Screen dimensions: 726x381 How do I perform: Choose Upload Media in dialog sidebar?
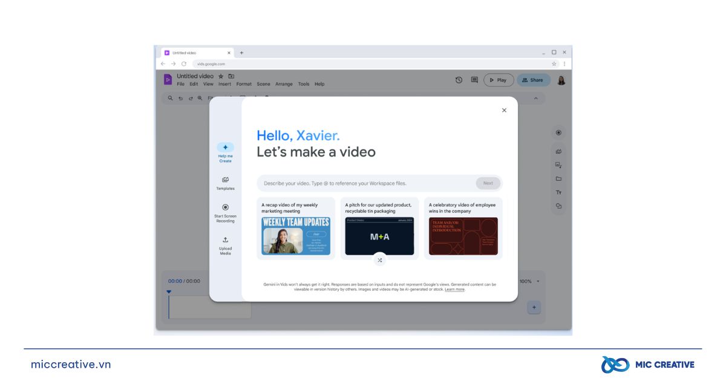[x=225, y=246]
